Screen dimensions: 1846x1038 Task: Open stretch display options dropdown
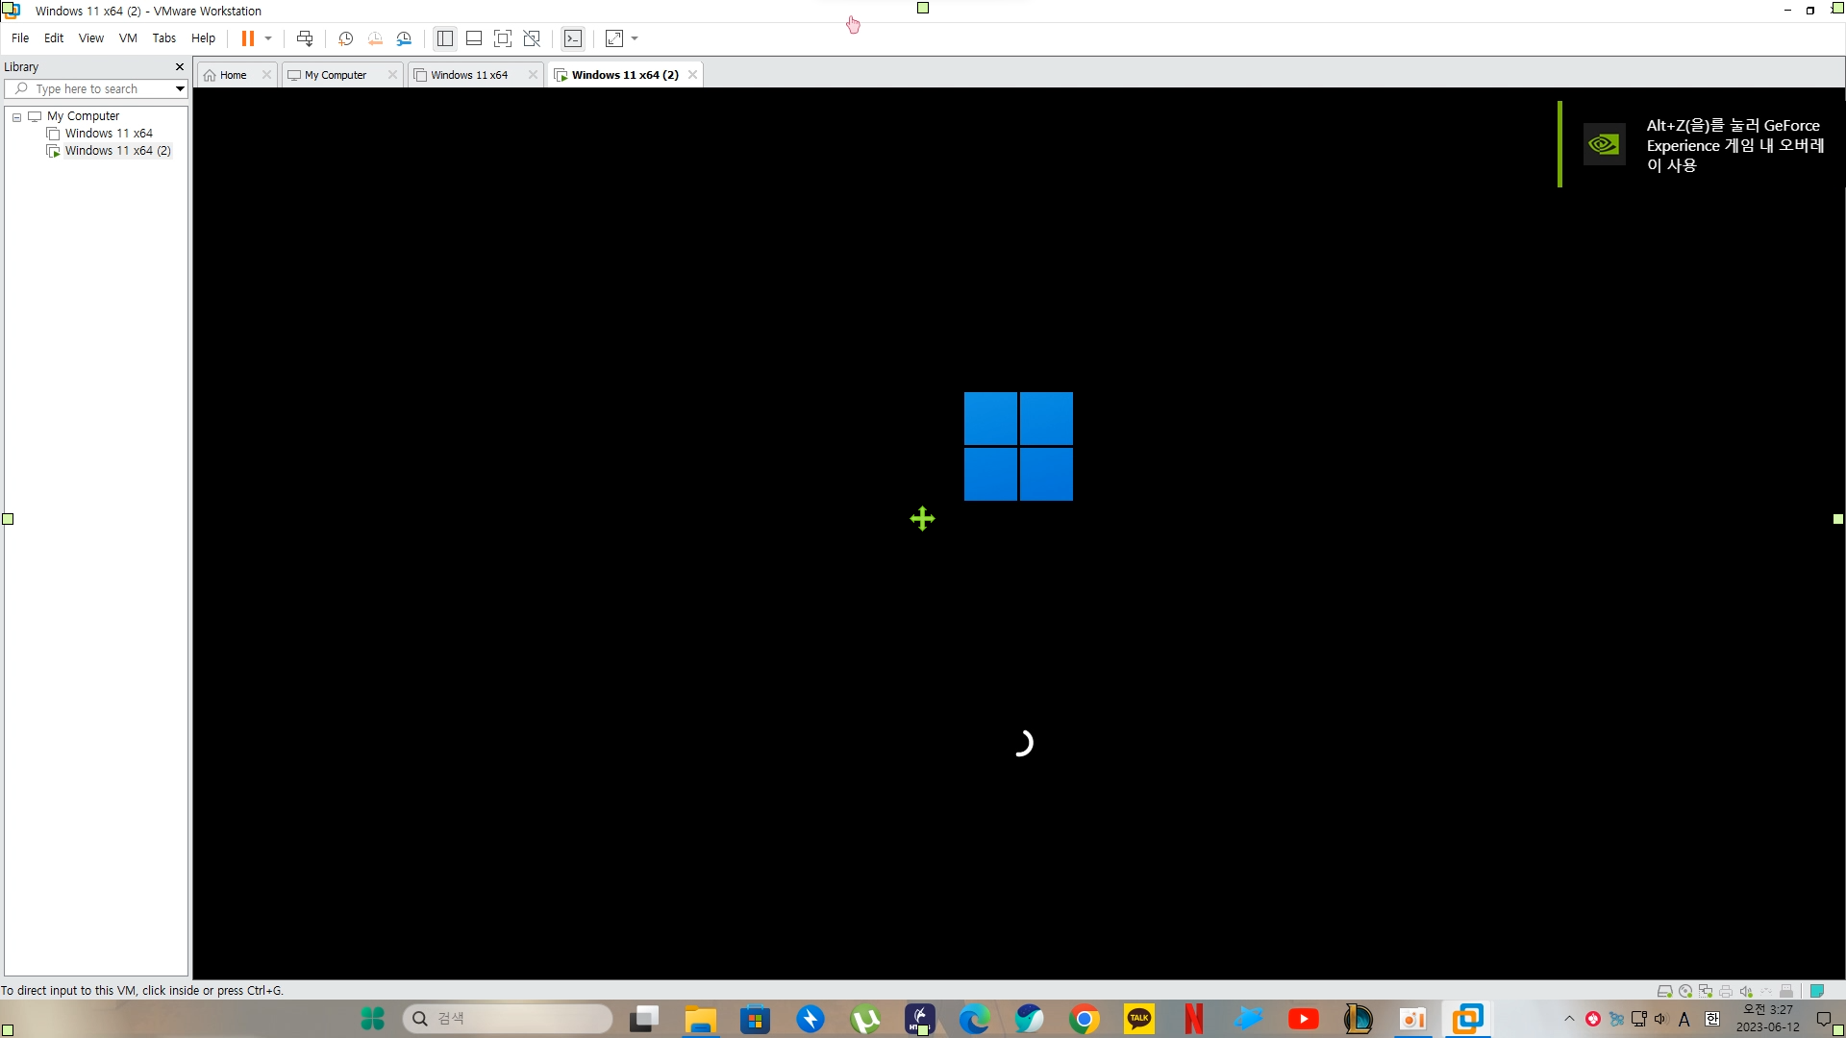tap(635, 38)
